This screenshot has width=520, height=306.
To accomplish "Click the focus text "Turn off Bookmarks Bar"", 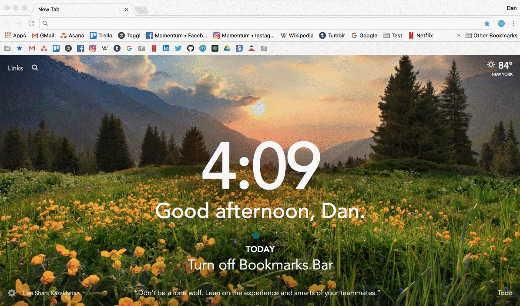I will point(260,265).
